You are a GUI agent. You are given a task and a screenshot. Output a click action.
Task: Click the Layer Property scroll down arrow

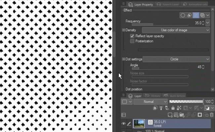pos(213,89)
